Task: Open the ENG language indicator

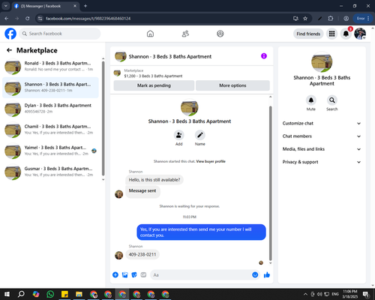Action: coord(335,294)
